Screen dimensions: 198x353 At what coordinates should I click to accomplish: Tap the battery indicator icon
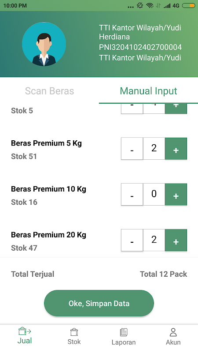188,6
